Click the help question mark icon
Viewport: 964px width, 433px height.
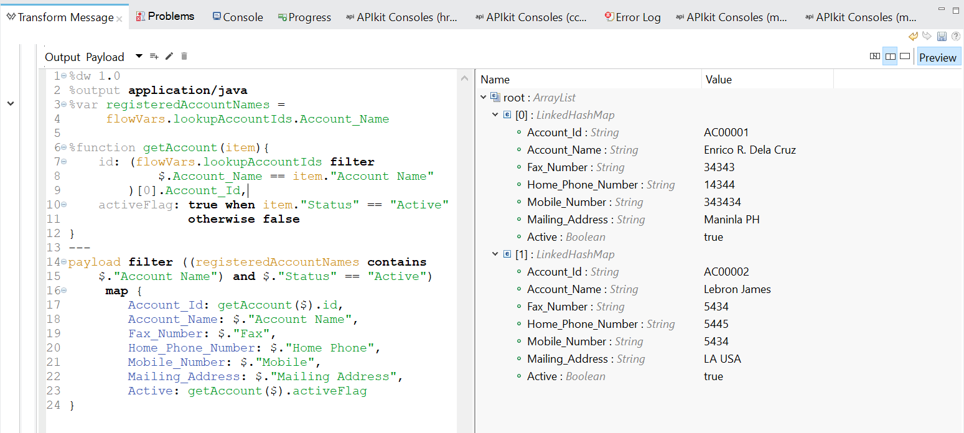(x=955, y=37)
